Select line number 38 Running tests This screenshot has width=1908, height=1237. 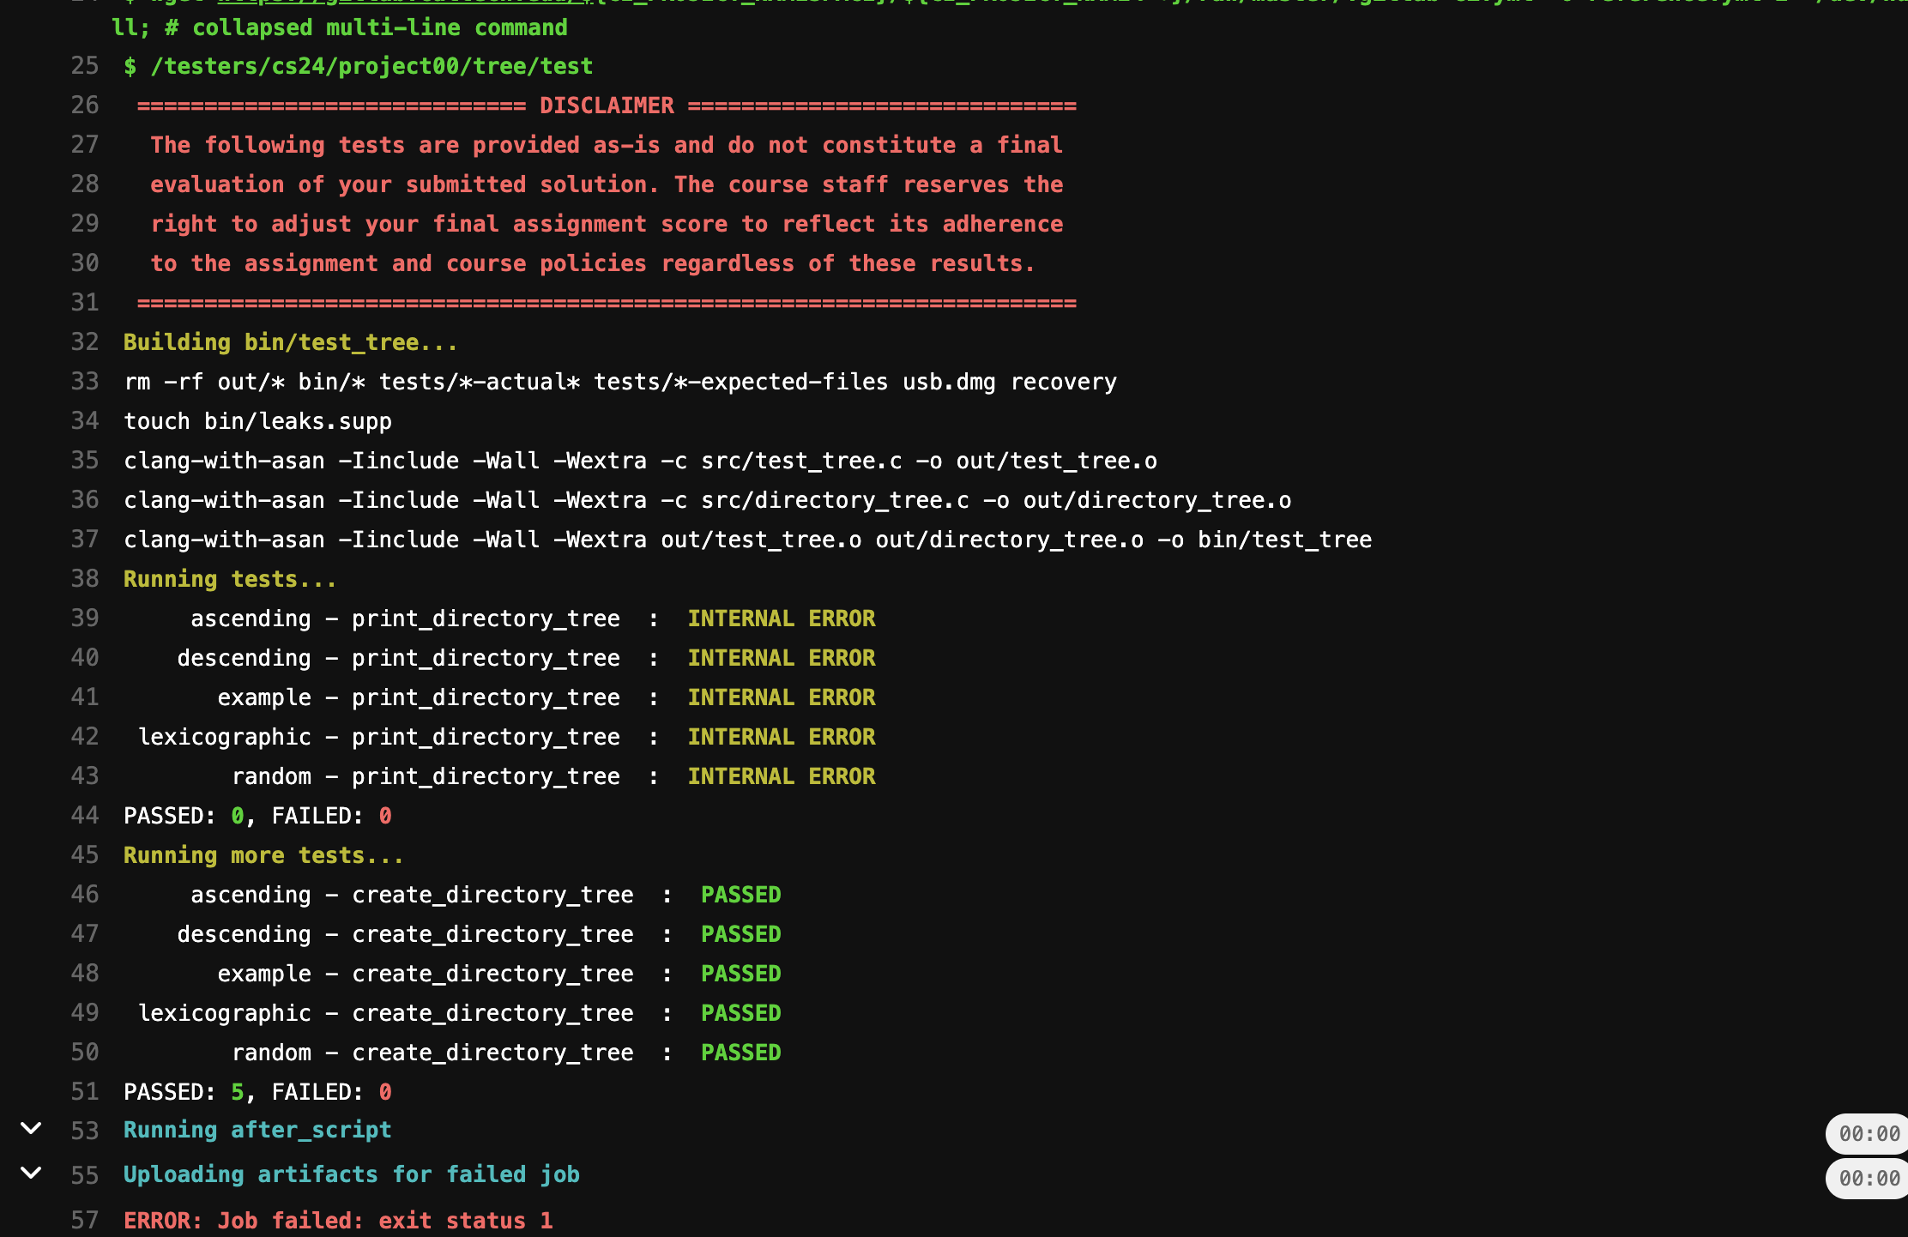coord(85,579)
